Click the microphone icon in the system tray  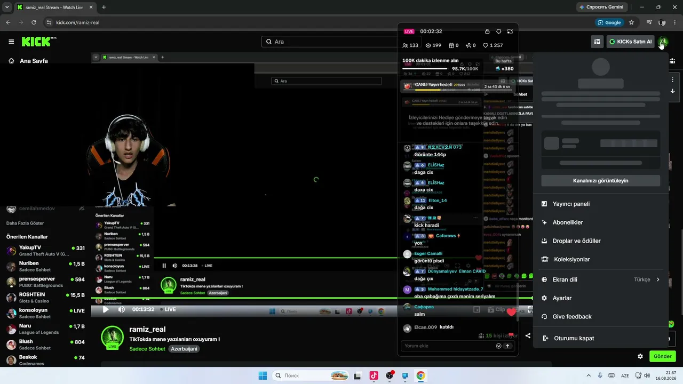point(600,375)
